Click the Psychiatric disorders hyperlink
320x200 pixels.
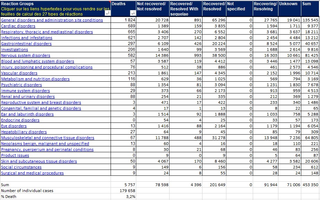(x=21, y=85)
